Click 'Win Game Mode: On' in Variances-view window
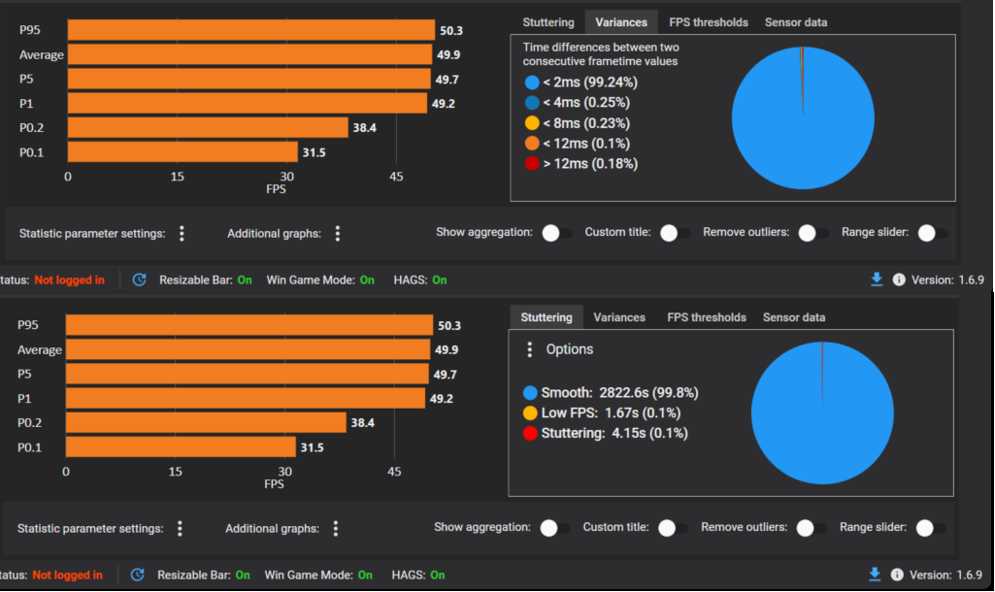 click(x=320, y=280)
